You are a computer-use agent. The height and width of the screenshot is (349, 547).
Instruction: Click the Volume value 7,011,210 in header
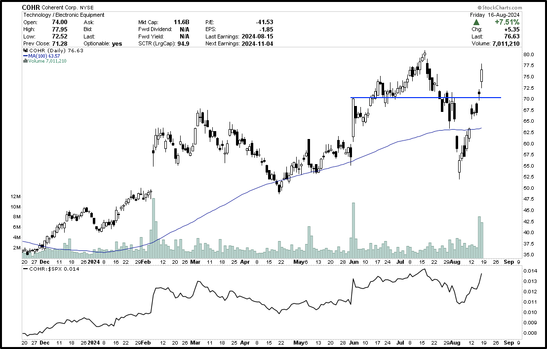(x=506, y=44)
